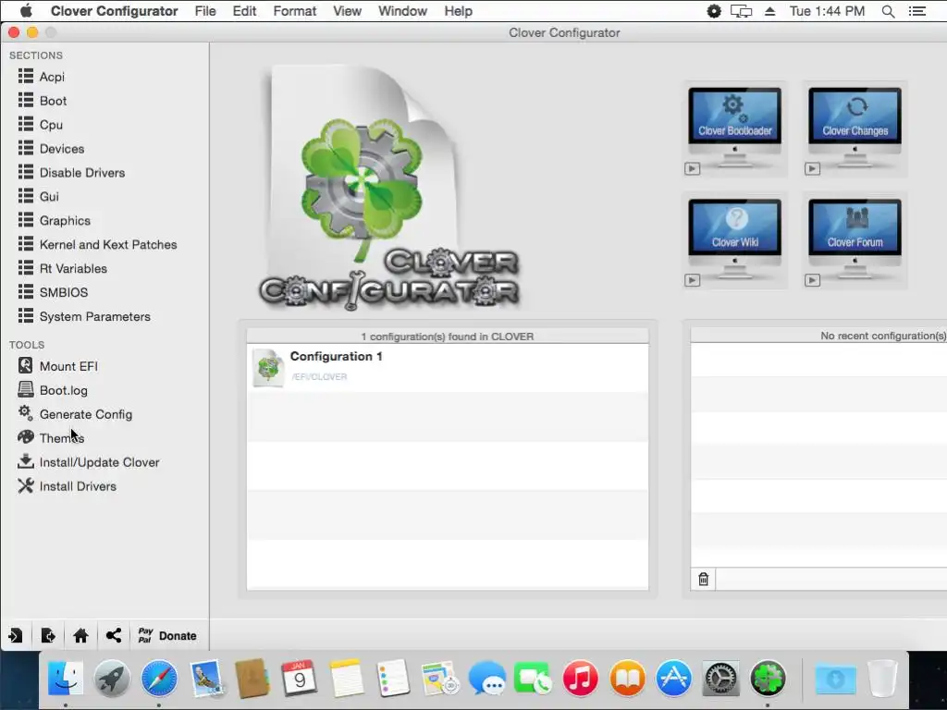Image resolution: width=947 pixels, height=710 pixels.
Task: Click play arrow under Clover Wiki
Action: click(692, 280)
